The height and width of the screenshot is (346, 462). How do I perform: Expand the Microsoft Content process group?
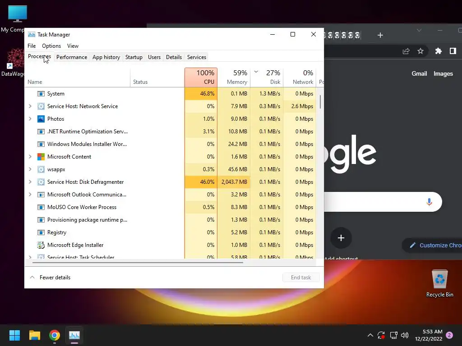(30, 156)
